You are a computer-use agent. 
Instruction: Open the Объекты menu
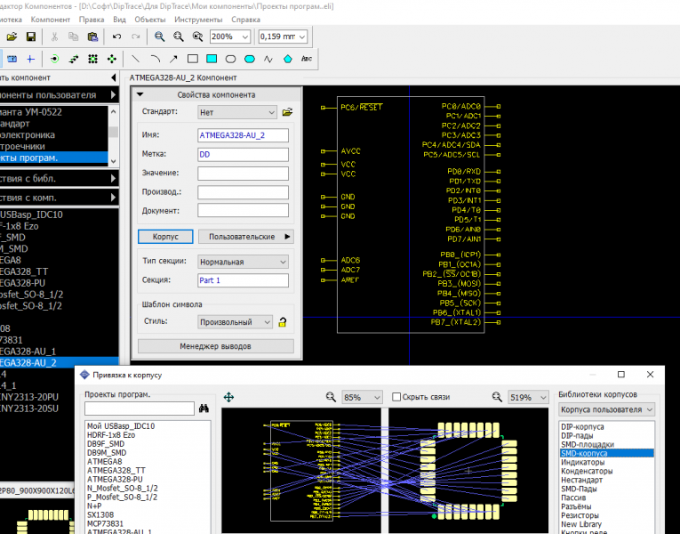coord(150,20)
